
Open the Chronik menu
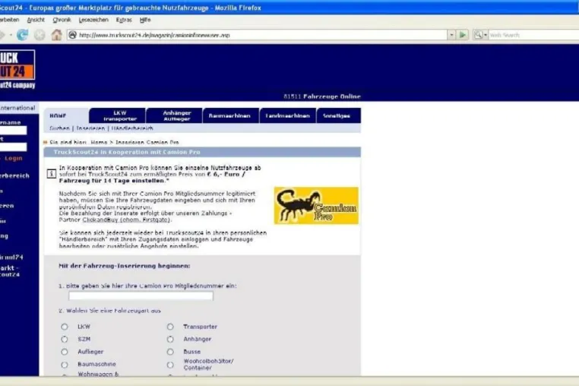click(x=62, y=20)
